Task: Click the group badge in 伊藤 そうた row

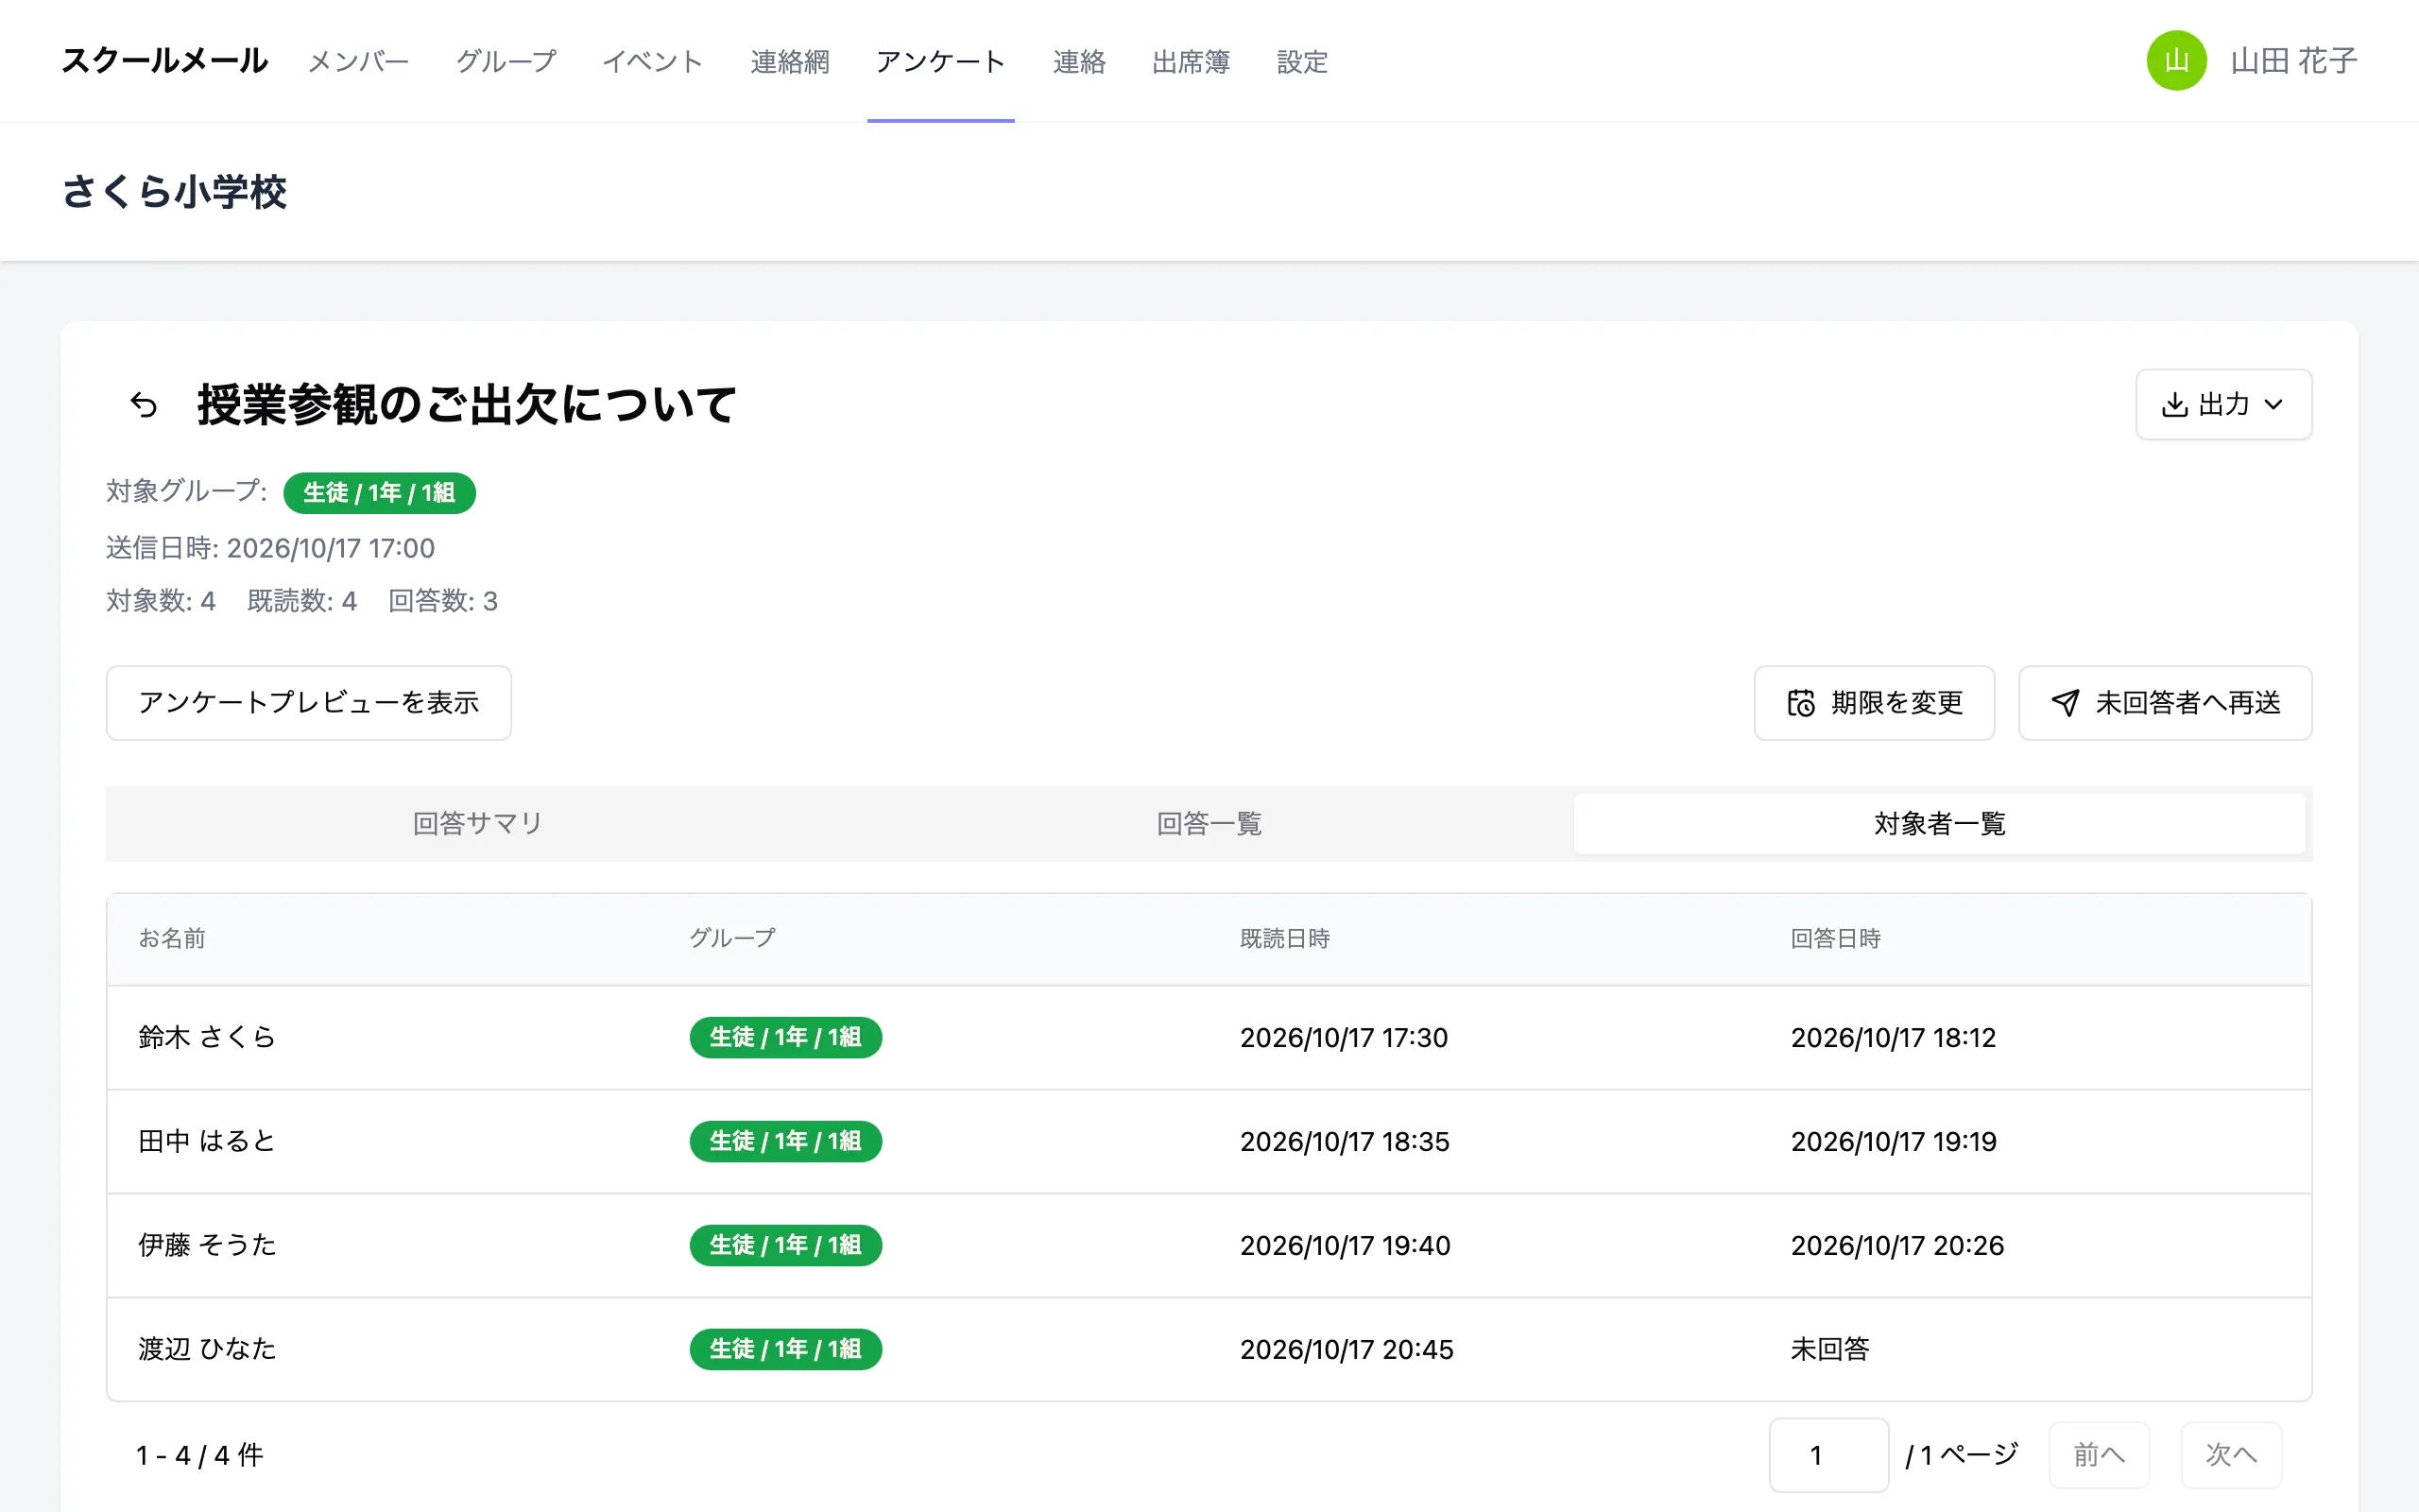Action: point(785,1245)
